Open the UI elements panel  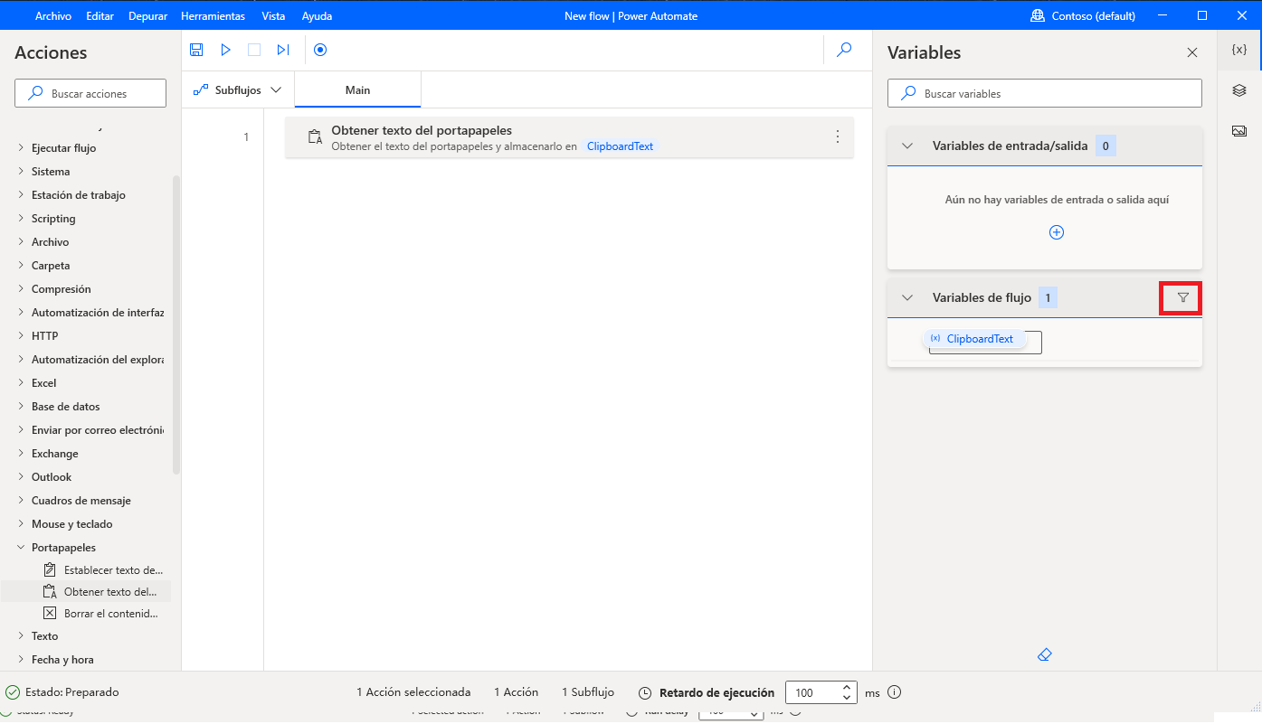click(x=1238, y=90)
